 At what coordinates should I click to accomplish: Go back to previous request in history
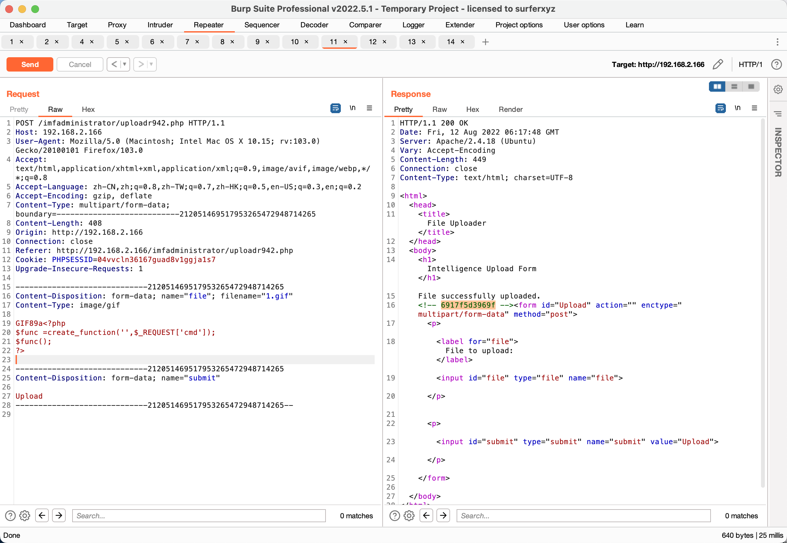coord(114,64)
